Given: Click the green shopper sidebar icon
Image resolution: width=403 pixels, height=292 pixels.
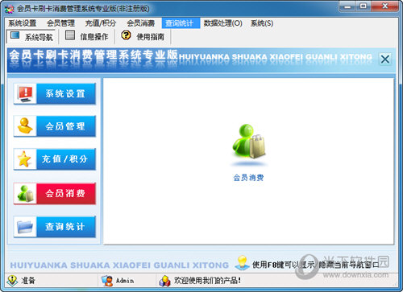Looking at the screenshot, I should pyautogui.click(x=25, y=193).
